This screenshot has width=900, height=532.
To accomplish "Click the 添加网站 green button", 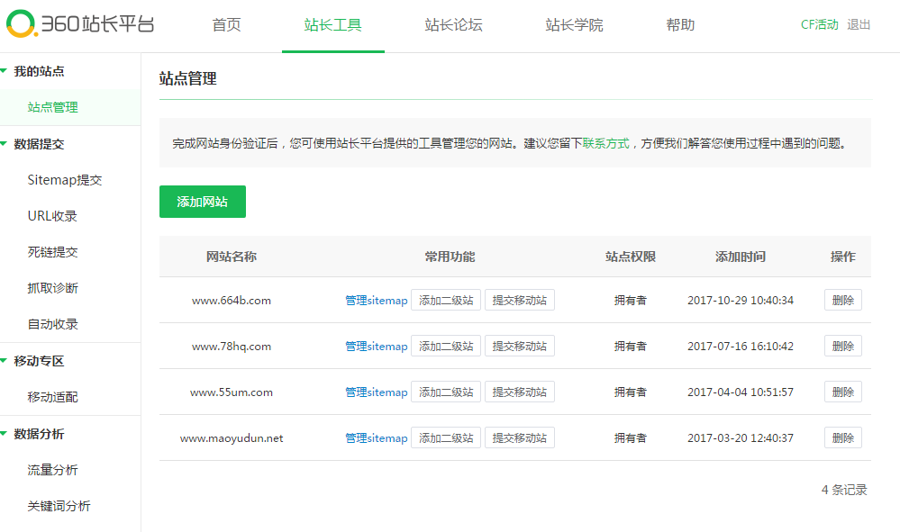I will pyautogui.click(x=202, y=202).
